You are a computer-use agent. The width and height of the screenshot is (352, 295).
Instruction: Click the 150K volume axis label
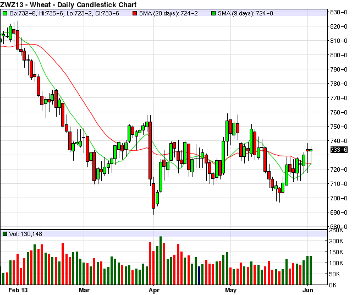(x=336, y=252)
